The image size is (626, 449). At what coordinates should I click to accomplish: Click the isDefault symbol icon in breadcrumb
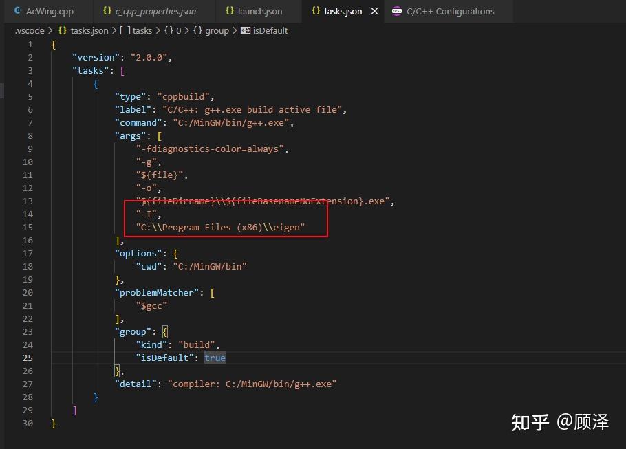(246, 31)
